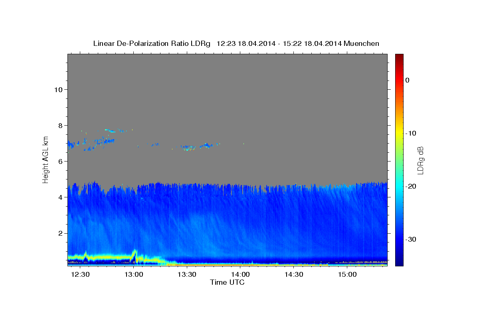Click the 12:30 time tick label

pos(81,275)
